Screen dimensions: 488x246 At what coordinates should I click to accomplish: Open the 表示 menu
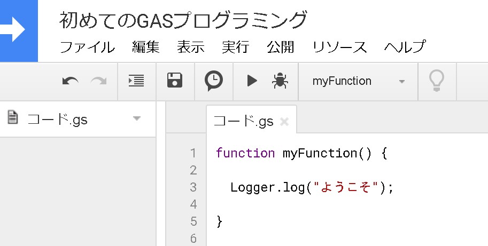(191, 47)
